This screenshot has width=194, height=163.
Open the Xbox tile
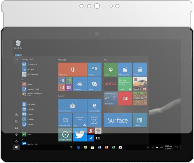(111, 69)
